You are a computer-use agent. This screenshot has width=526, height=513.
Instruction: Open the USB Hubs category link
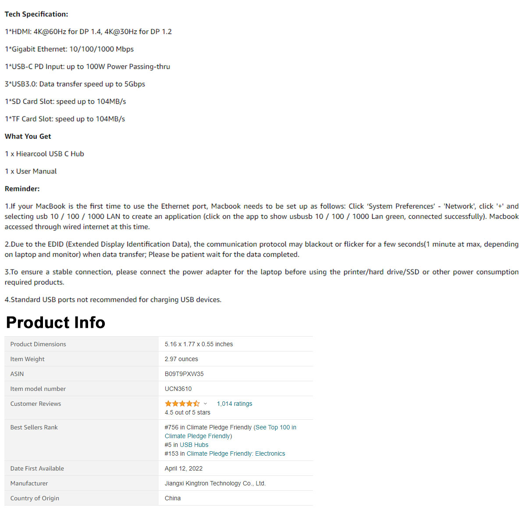click(x=194, y=445)
